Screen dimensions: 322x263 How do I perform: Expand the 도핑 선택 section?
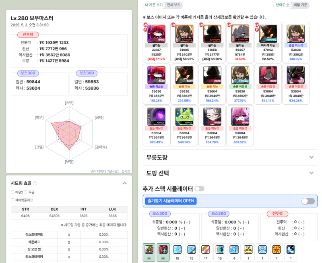230,173
